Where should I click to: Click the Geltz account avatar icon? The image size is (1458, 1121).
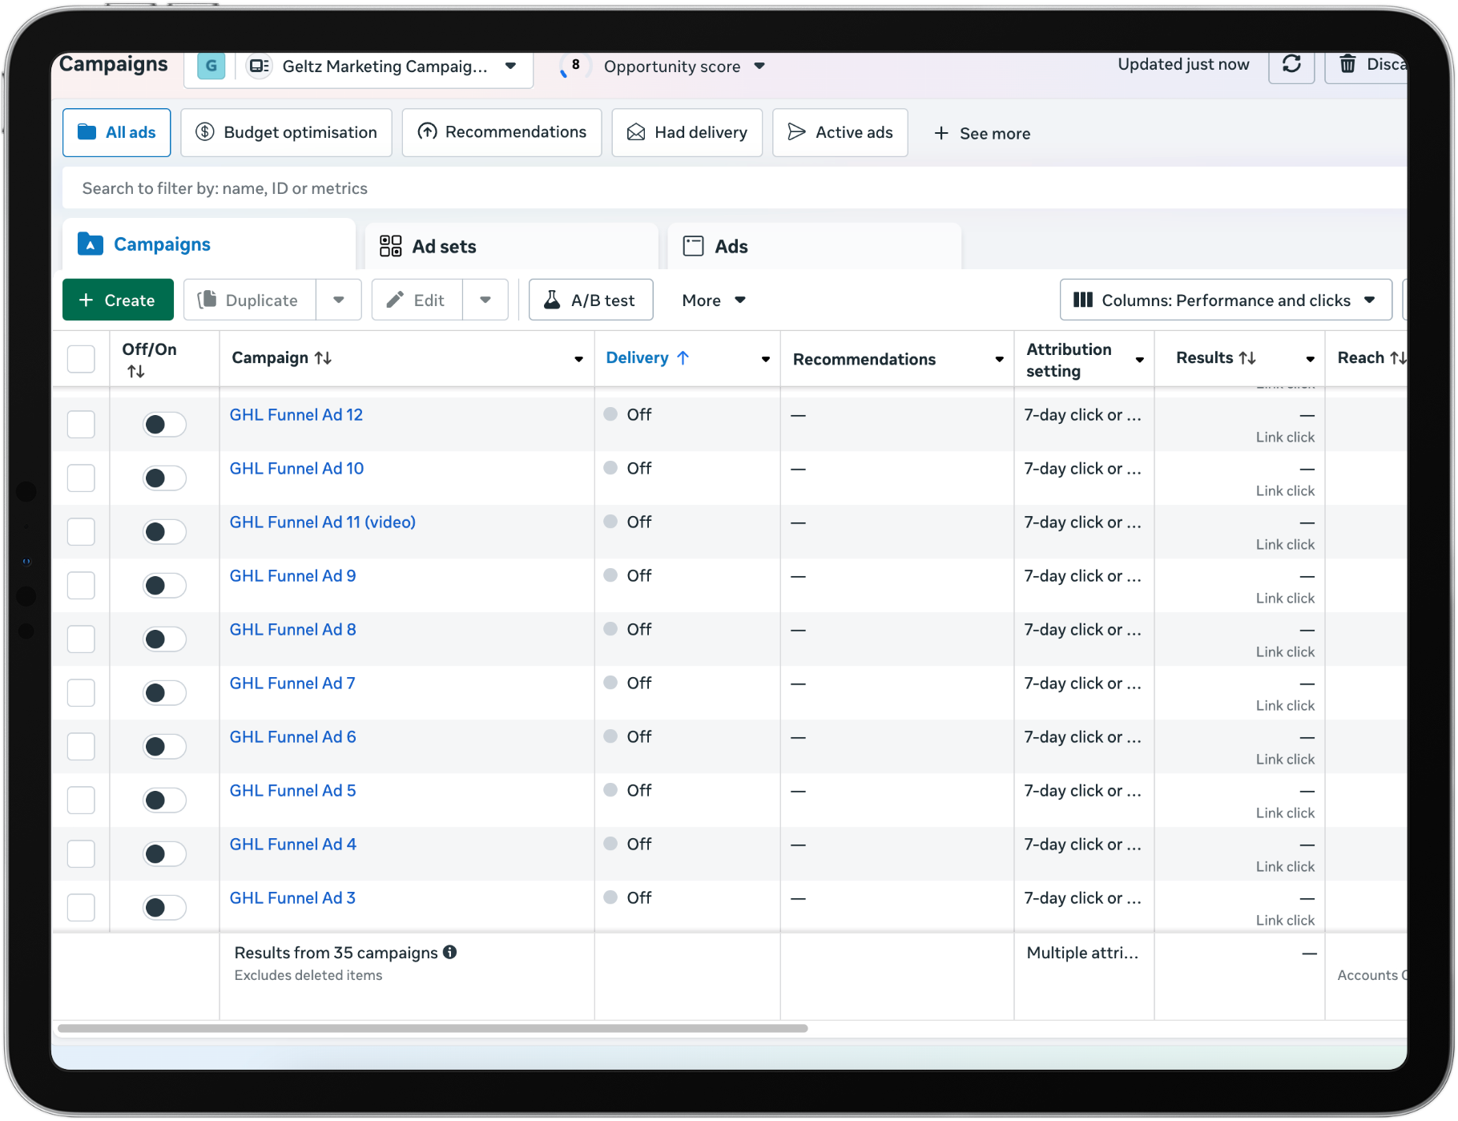(x=211, y=67)
